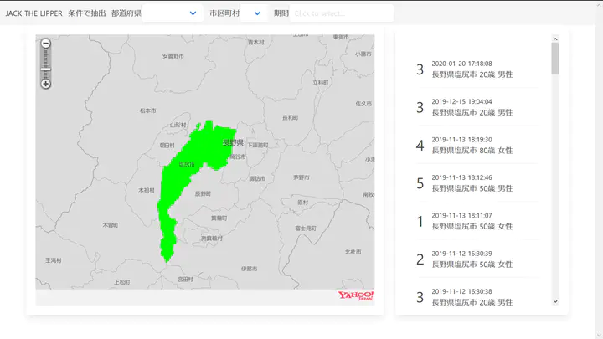603x339 pixels.
Task: Click the JACK THE LIPPER title
Action: tap(33, 13)
